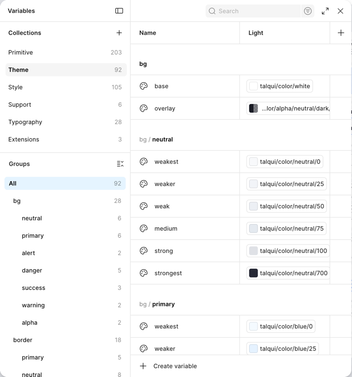Click Create variable button

tap(168, 366)
